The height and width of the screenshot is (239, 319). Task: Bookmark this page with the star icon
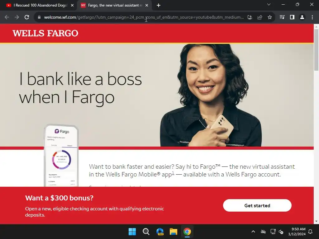(x=270, y=17)
